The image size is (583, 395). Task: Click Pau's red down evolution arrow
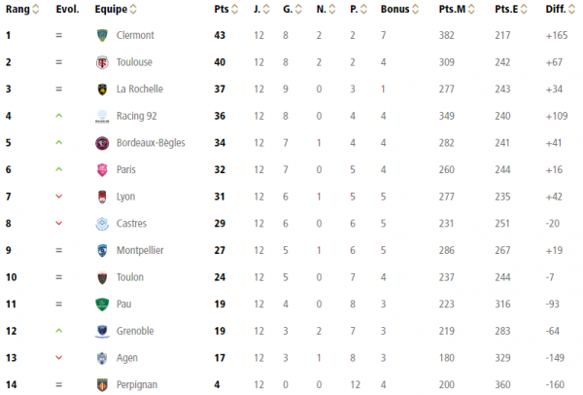coord(58,304)
